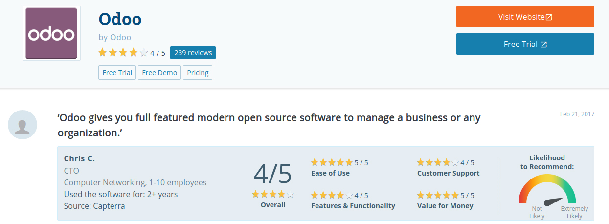Click the Overall label under the stars
The image size is (609, 224).
[273, 205]
